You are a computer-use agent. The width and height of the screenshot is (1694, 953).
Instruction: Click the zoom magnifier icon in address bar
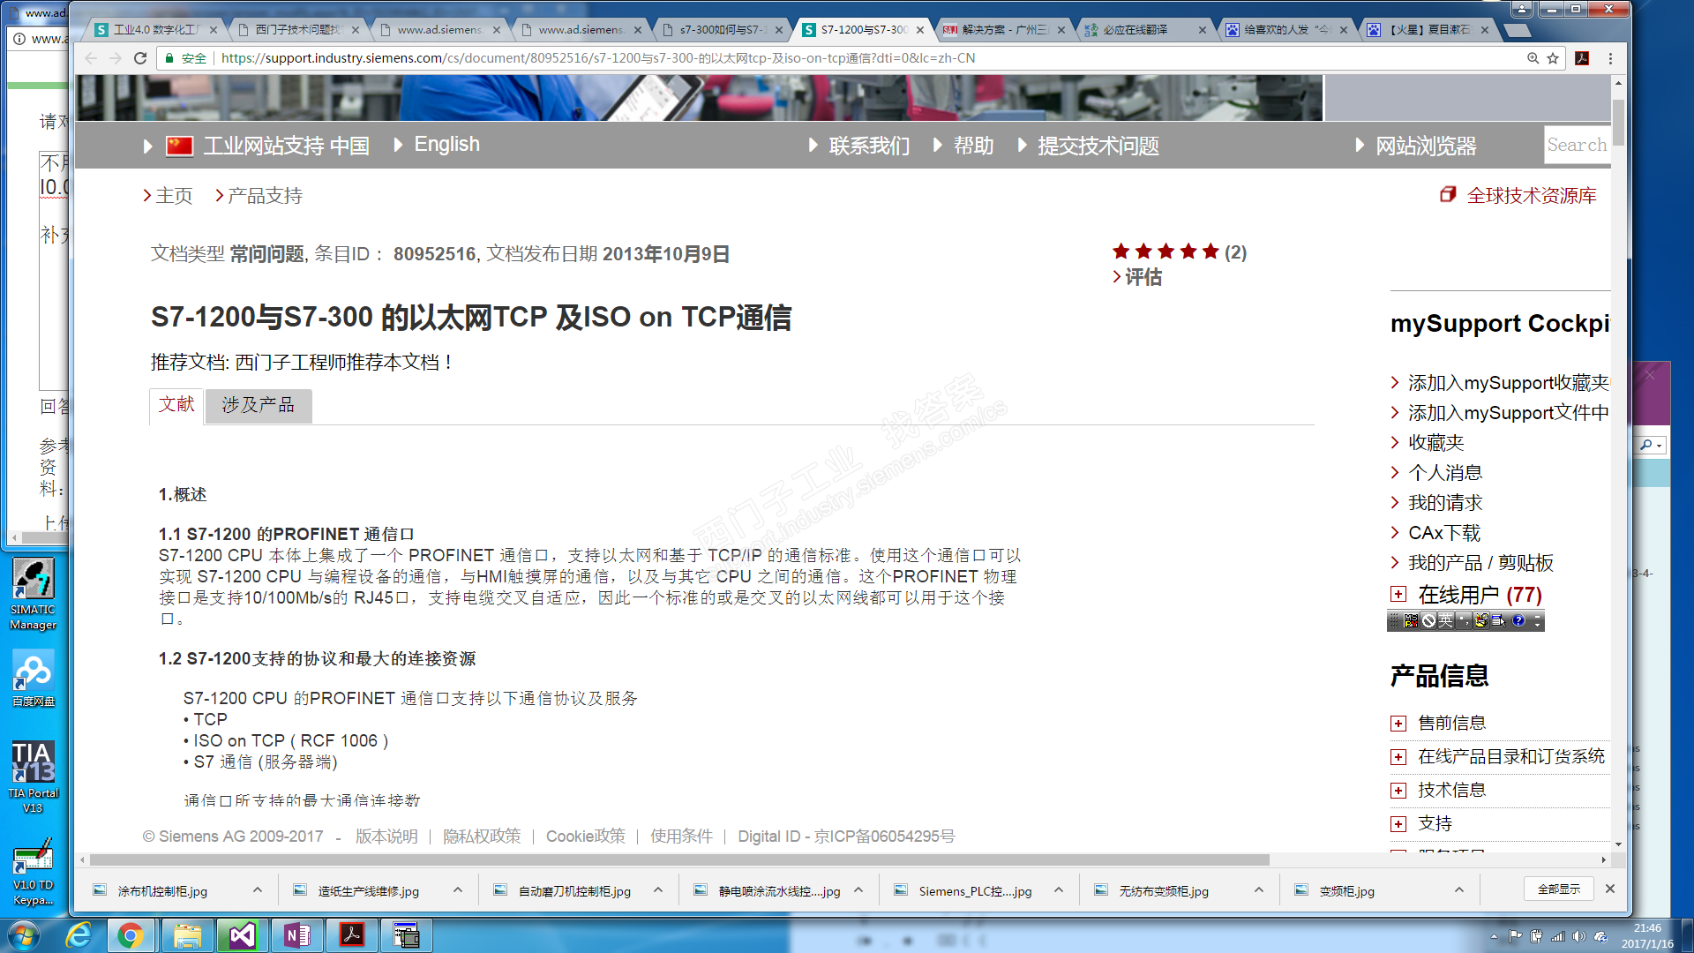pyautogui.click(x=1533, y=58)
